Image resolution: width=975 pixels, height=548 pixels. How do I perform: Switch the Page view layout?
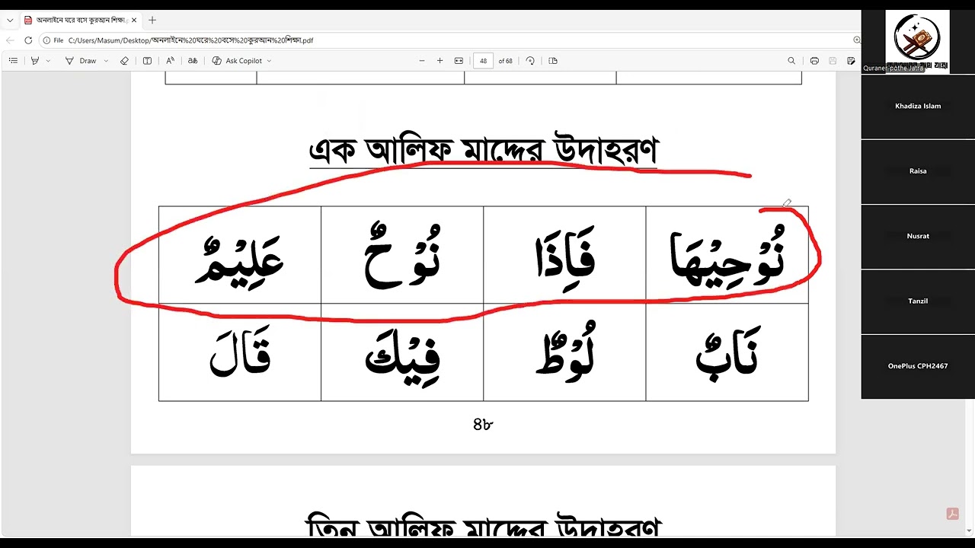[553, 61]
